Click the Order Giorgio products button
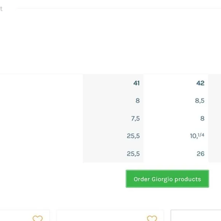The width and height of the screenshot is (221, 221). [167, 179]
